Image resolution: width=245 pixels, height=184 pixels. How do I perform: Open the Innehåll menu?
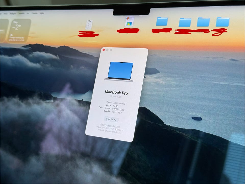pyautogui.click(x=21, y=14)
